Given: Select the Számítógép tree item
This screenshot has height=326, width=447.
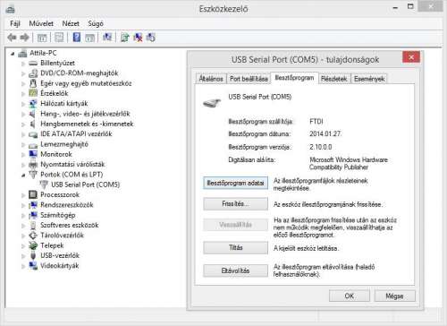Looking at the screenshot, I should [58, 215].
